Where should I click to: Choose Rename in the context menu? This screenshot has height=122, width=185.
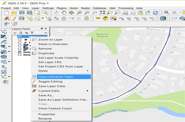(x=61, y=119)
